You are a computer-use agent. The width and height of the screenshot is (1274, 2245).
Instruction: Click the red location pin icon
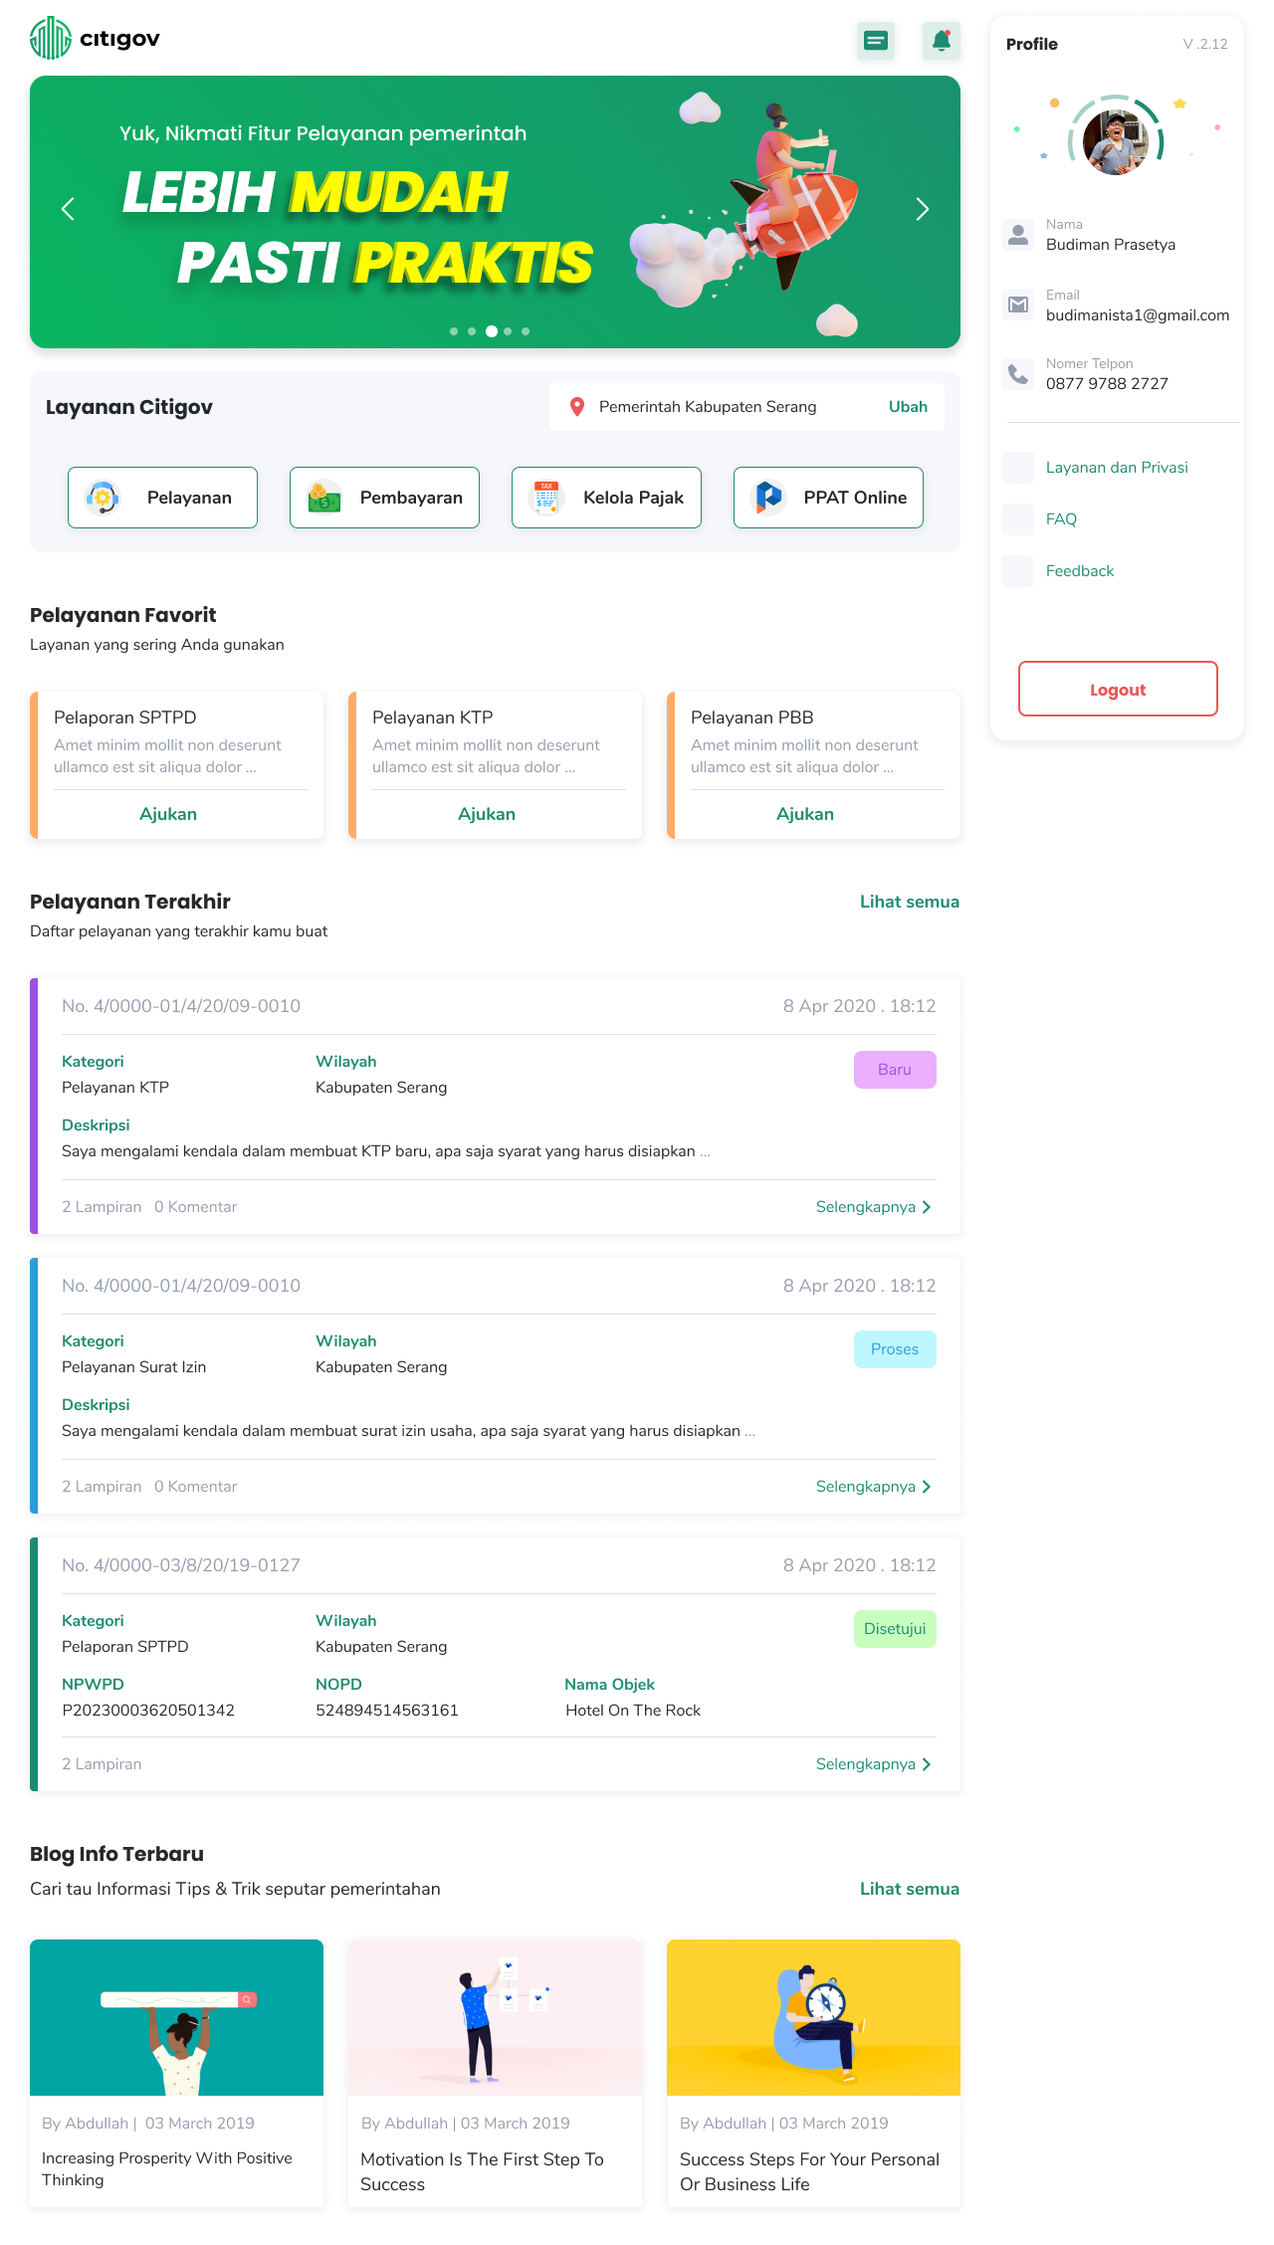(576, 407)
